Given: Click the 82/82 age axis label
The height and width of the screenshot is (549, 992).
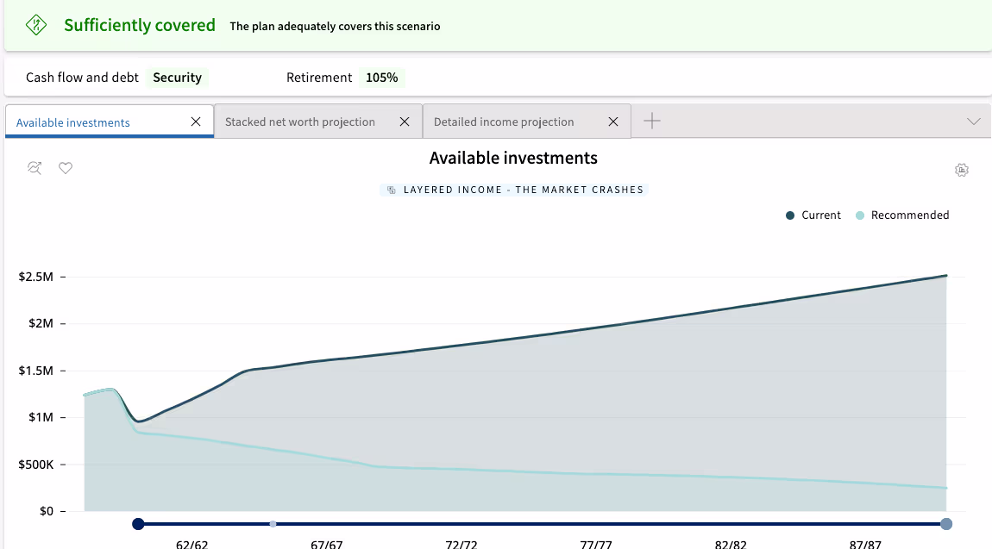Looking at the screenshot, I should pyautogui.click(x=731, y=545).
